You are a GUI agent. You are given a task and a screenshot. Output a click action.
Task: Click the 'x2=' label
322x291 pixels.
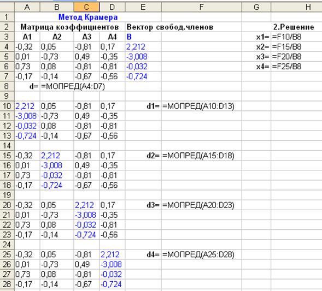[262, 47]
